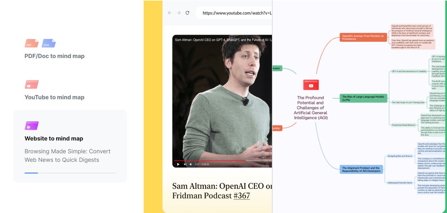Select the Rise of Large Language Models node

(x=364, y=98)
